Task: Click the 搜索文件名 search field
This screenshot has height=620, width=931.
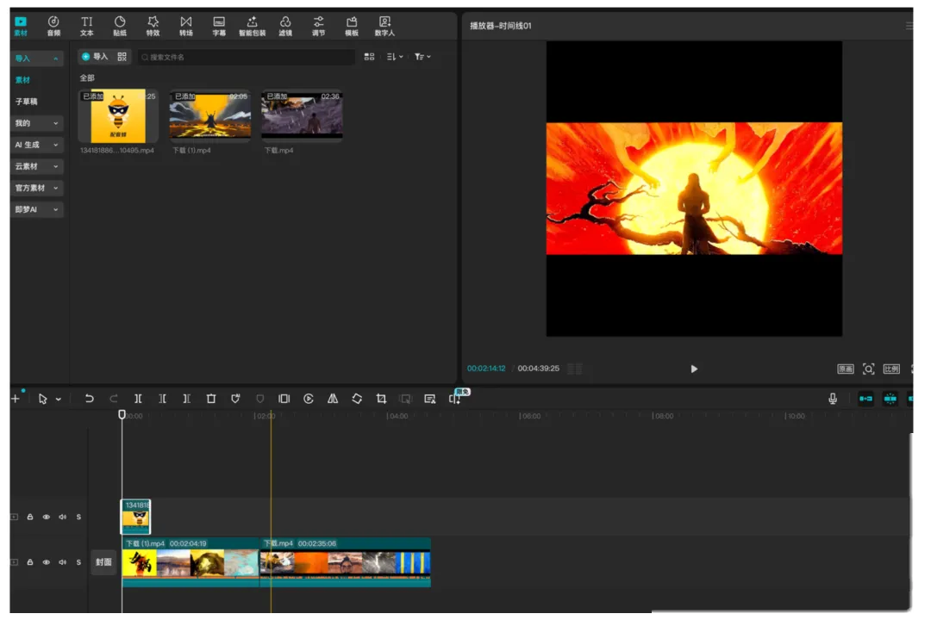Action: pos(247,57)
